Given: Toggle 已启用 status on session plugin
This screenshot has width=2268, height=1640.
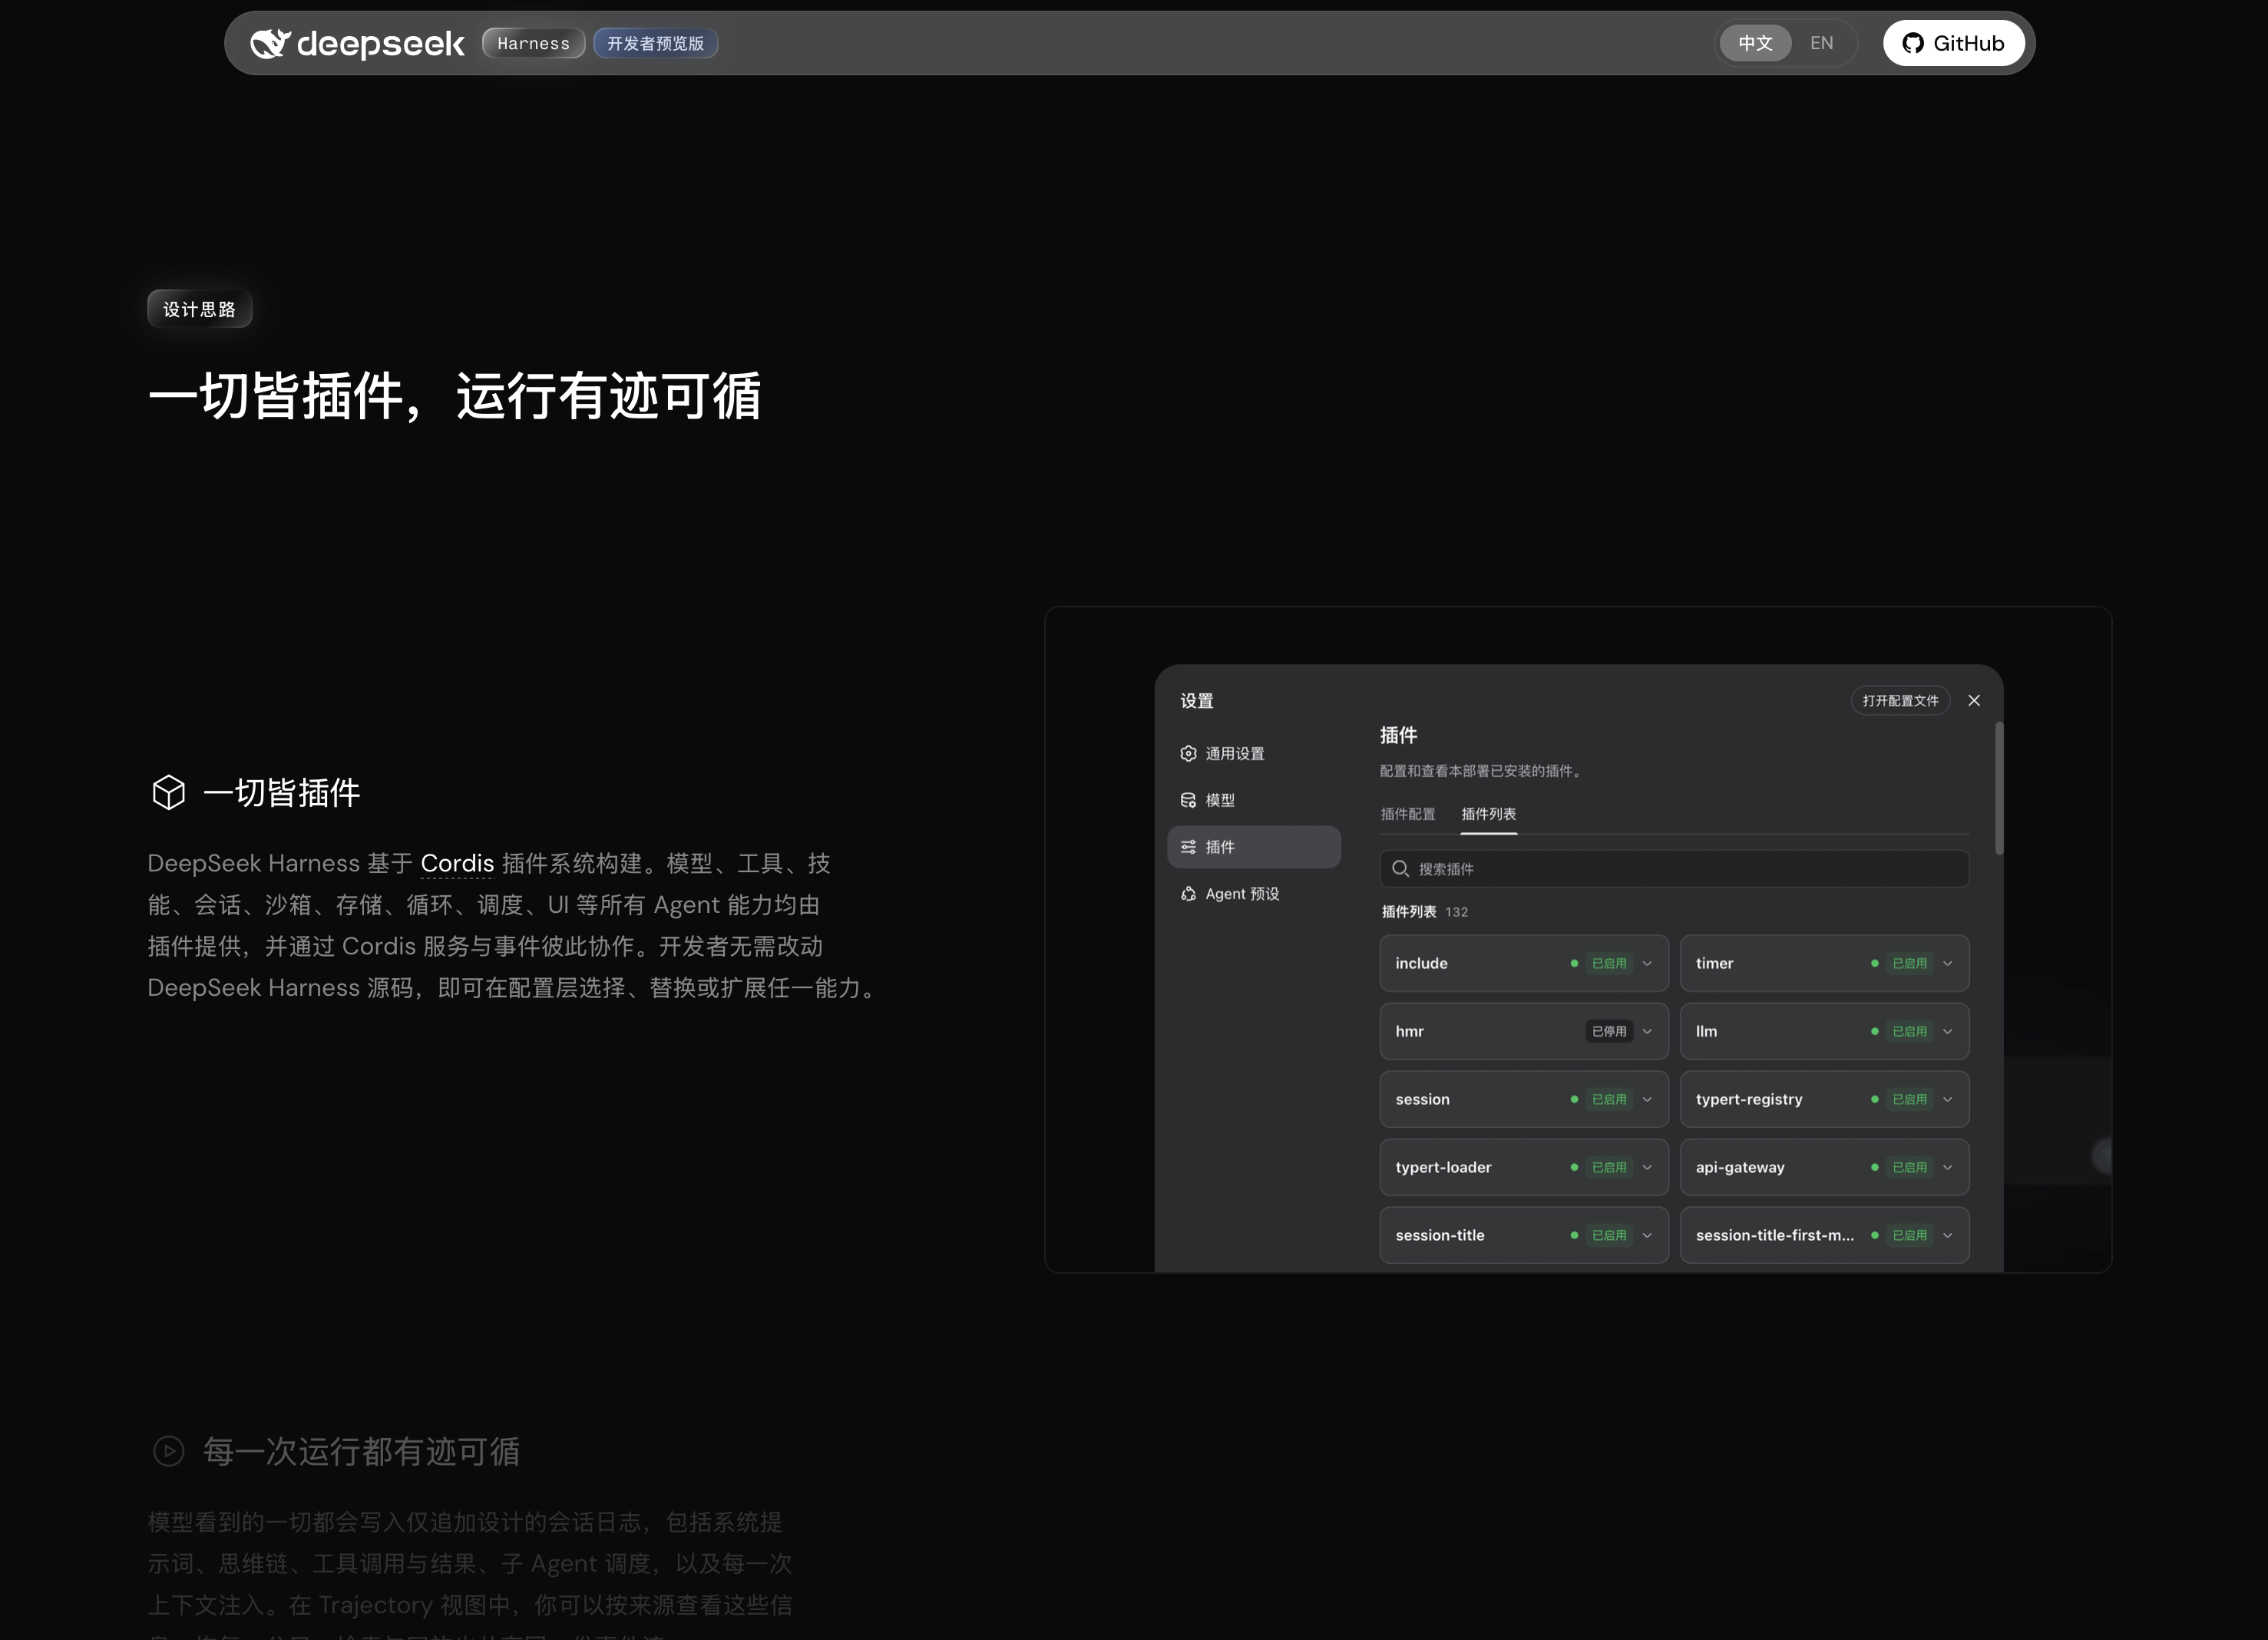Looking at the screenshot, I should click(x=1609, y=1099).
